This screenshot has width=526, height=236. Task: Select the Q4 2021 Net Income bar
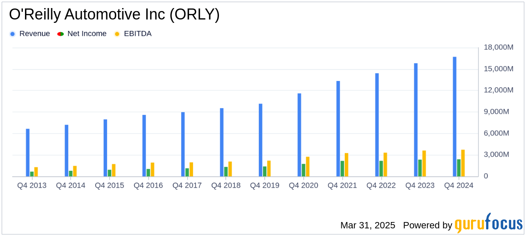[342, 169]
